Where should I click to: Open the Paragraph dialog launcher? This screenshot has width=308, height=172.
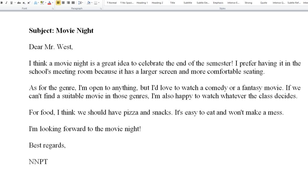coord(101,9)
